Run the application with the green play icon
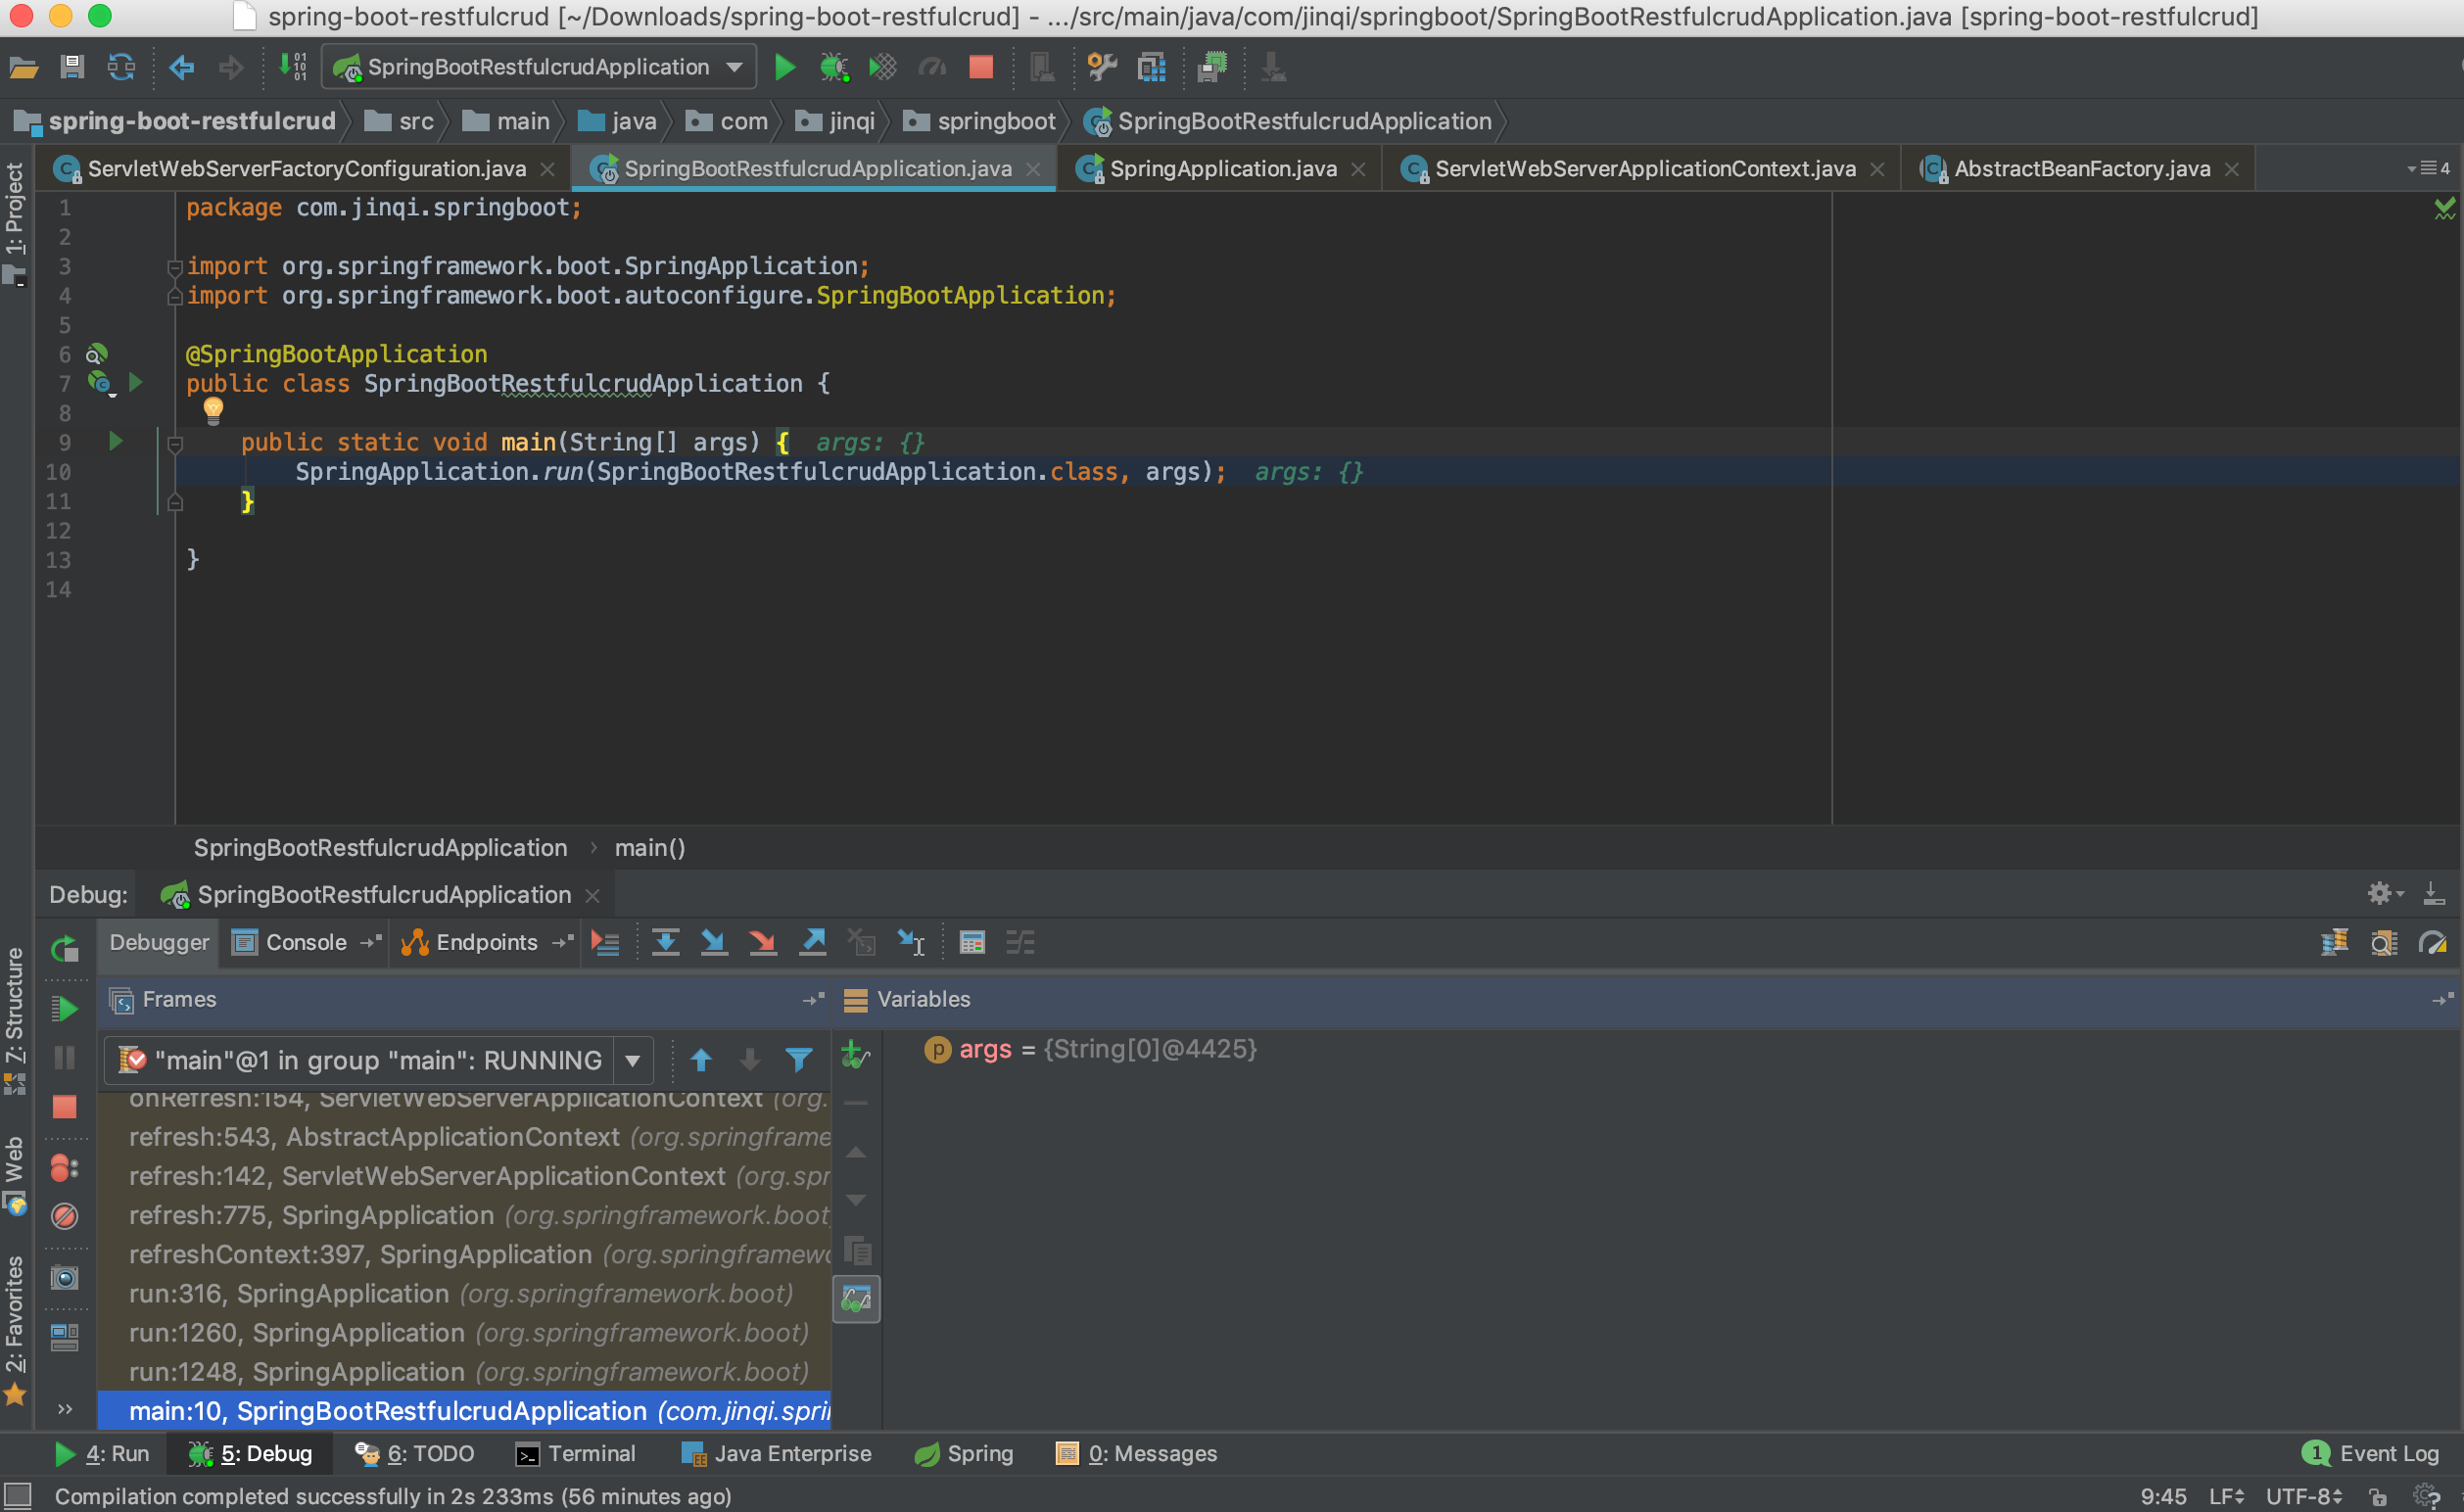This screenshot has width=2464, height=1512. [785, 67]
